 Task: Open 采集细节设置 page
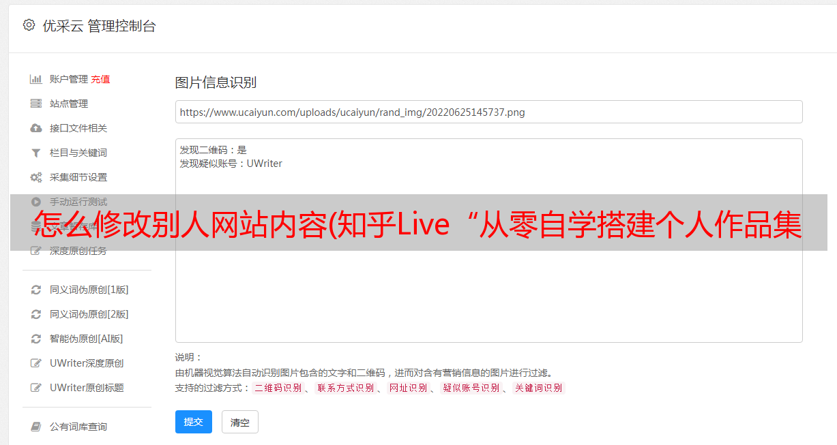pyautogui.click(x=78, y=177)
